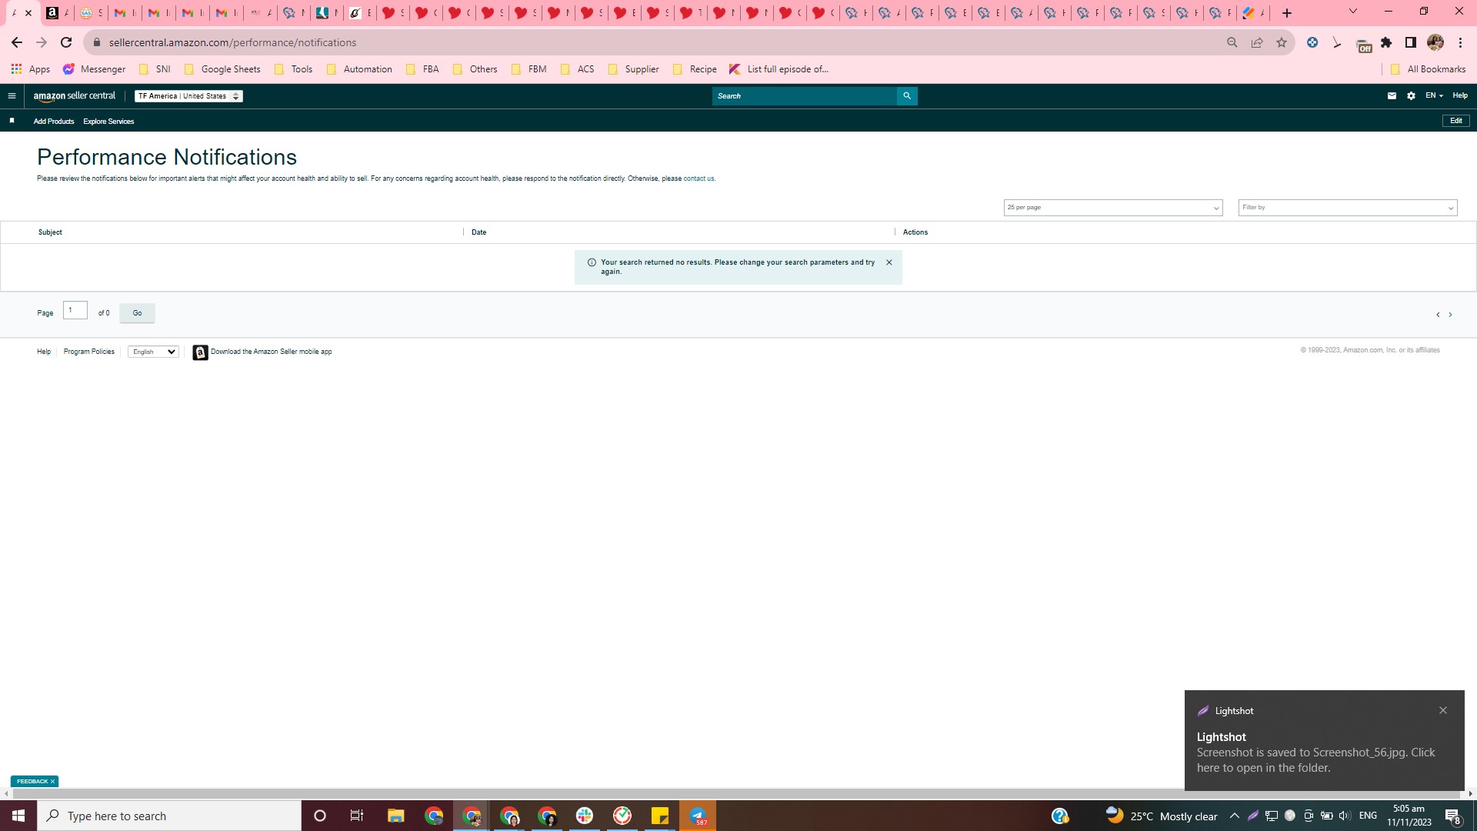The height and width of the screenshot is (831, 1477).
Task: Click the Go page button
Action: (137, 313)
